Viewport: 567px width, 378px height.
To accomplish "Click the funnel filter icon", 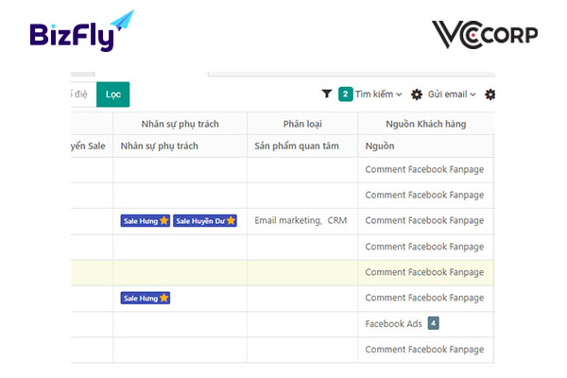I will coord(327,94).
